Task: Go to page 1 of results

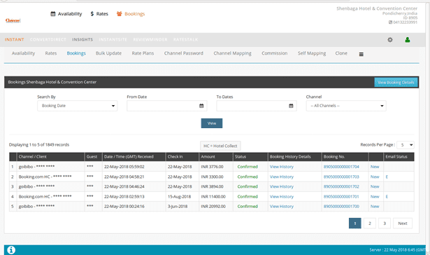Action: click(x=355, y=223)
